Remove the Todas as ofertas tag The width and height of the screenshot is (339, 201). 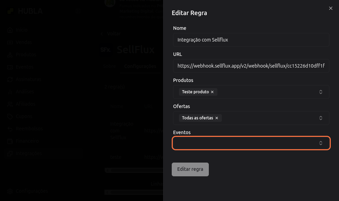[x=217, y=118]
